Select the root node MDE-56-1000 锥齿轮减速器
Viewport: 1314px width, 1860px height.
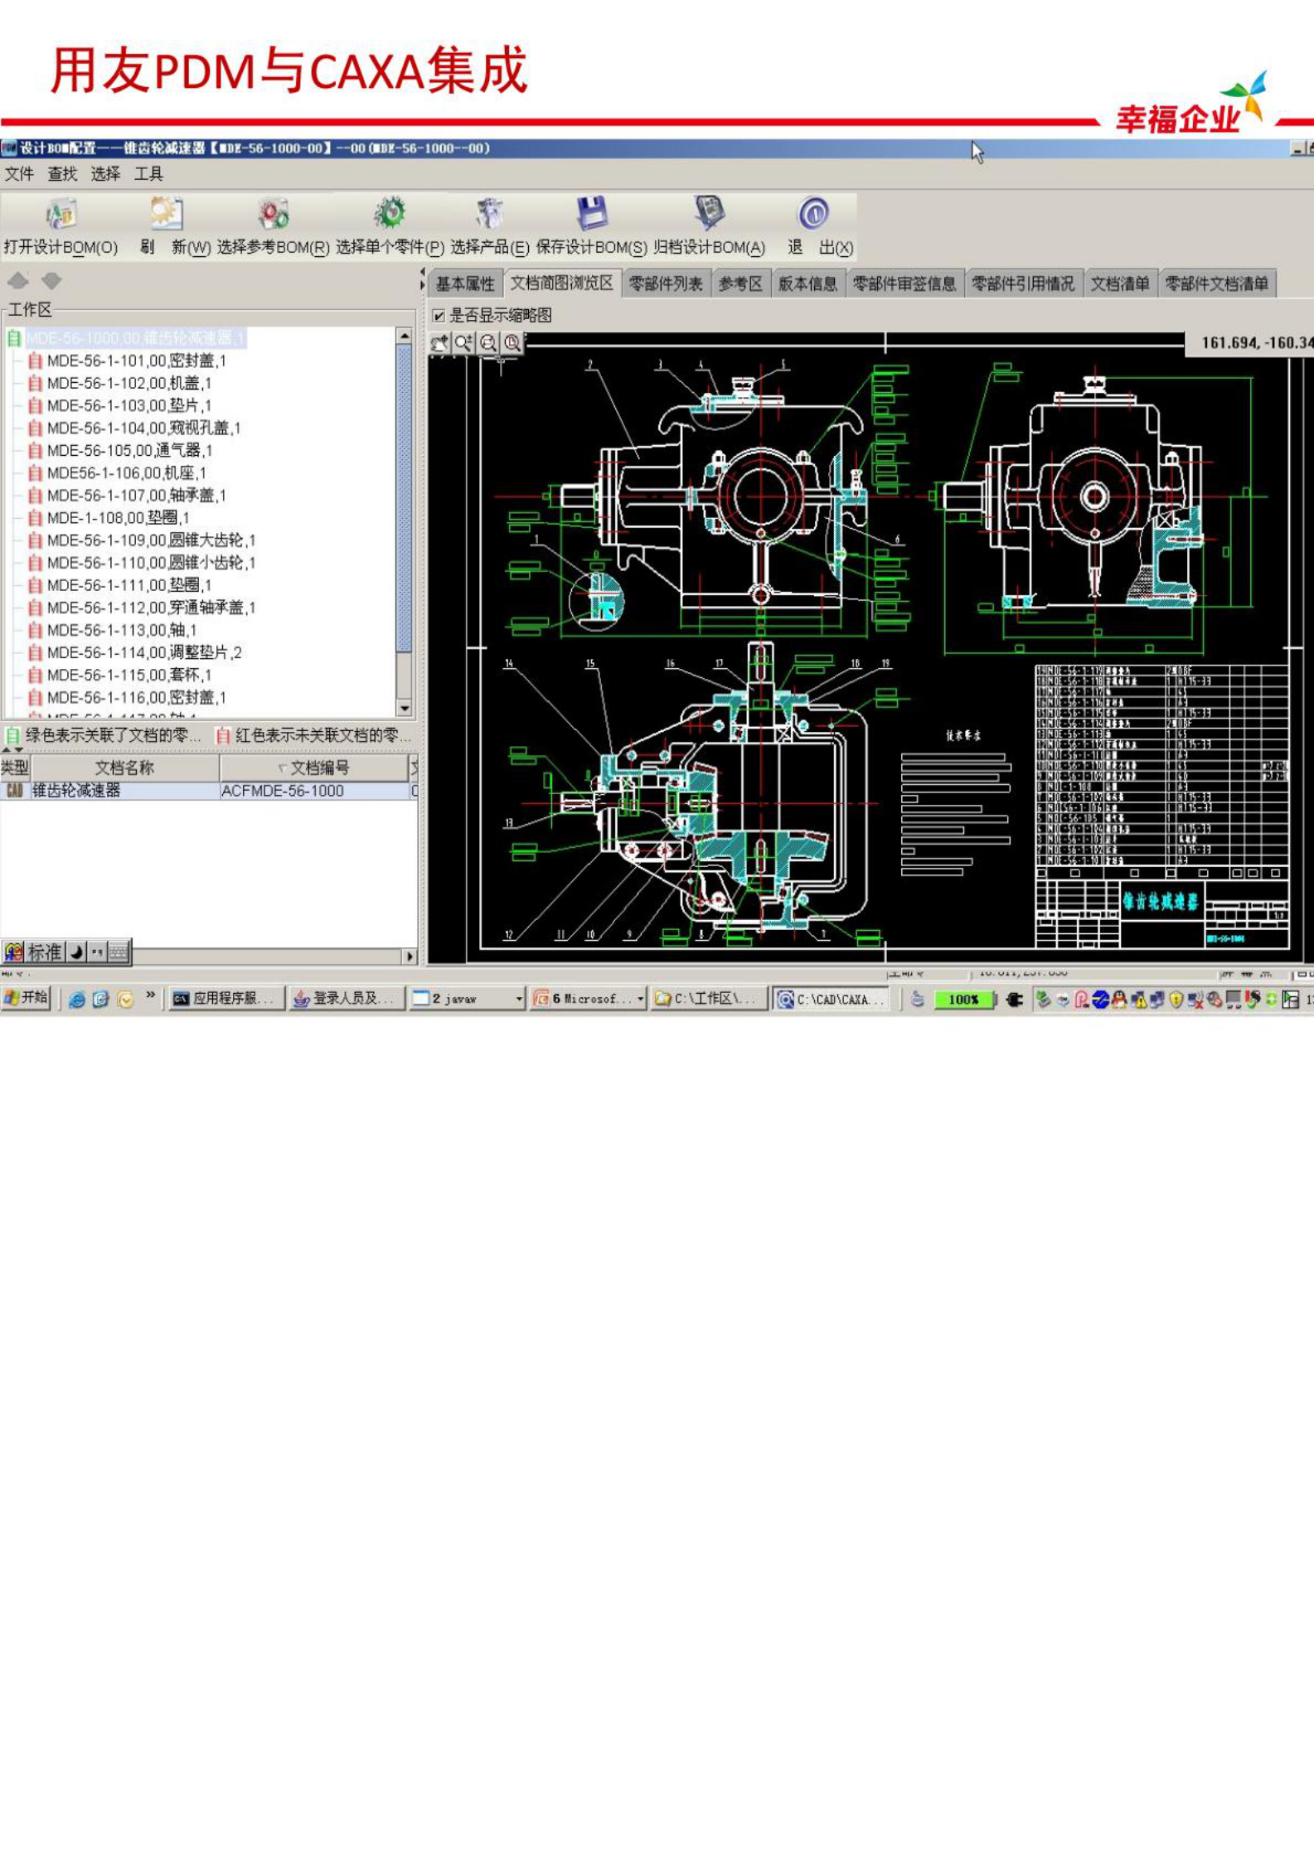(134, 338)
